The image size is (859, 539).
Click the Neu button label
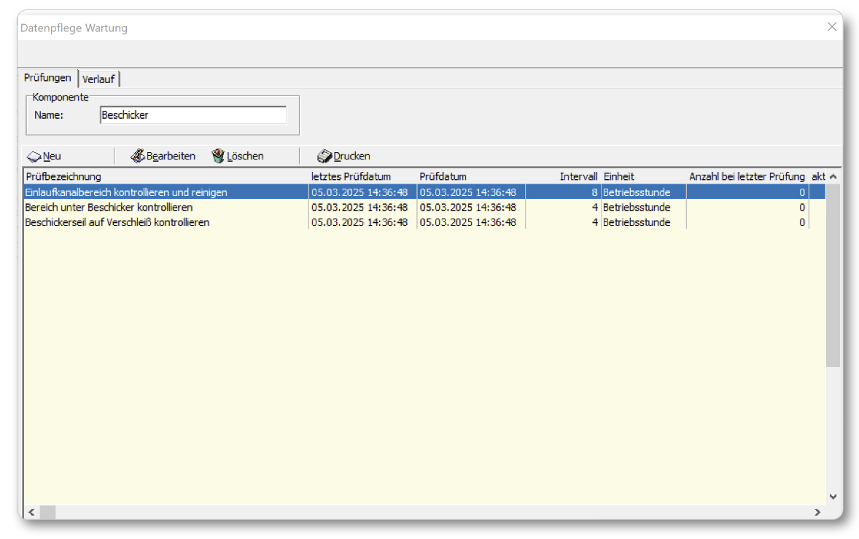pyautogui.click(x=52, y=157)
